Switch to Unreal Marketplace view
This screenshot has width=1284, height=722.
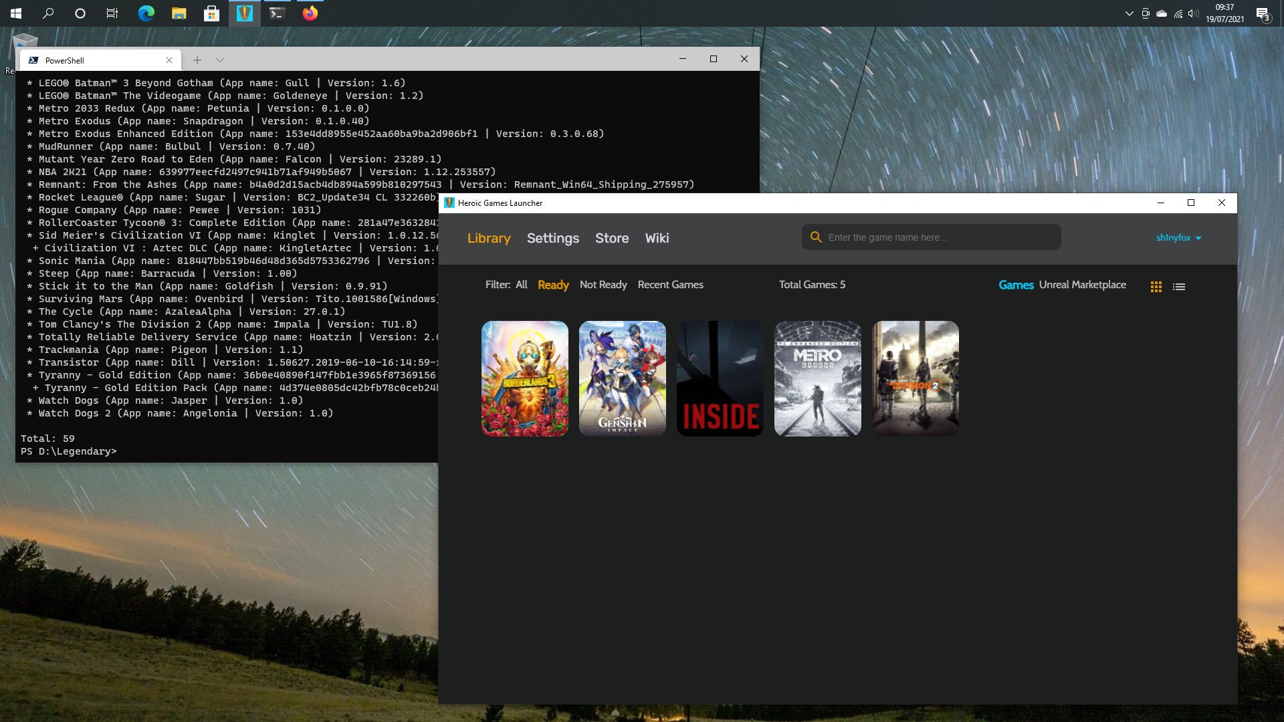pos(1083,285)
